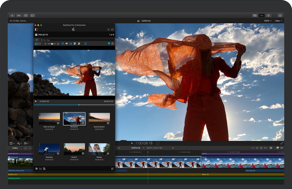Open KeyFlow settings gear icon

coord(37,169)
